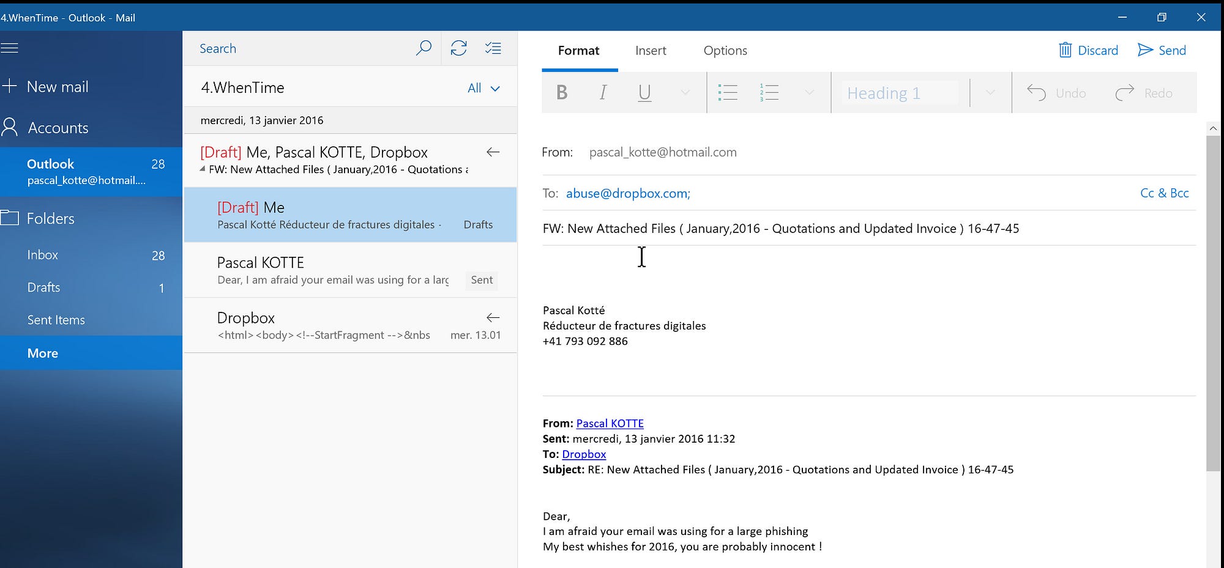
Task: Click the message body vertical scrollbar
Action: 1213,303
